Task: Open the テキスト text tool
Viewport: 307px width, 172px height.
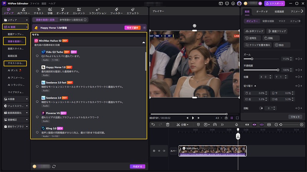Action: [39, 11]
